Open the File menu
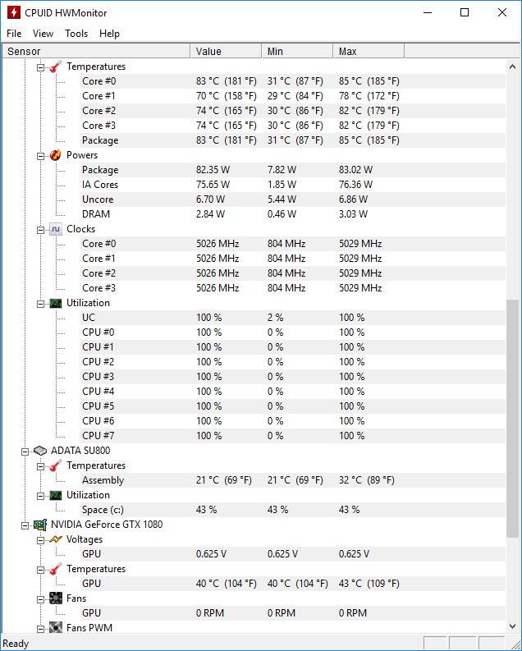The height and width of the screenshot is (651, 522). [14, 34]
